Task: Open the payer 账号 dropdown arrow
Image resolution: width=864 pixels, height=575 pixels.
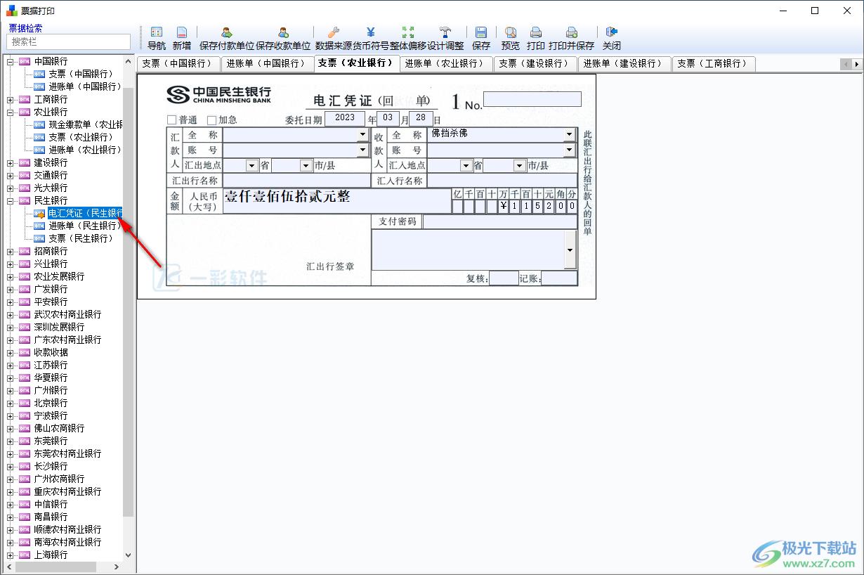Action: tap(362, 150)
